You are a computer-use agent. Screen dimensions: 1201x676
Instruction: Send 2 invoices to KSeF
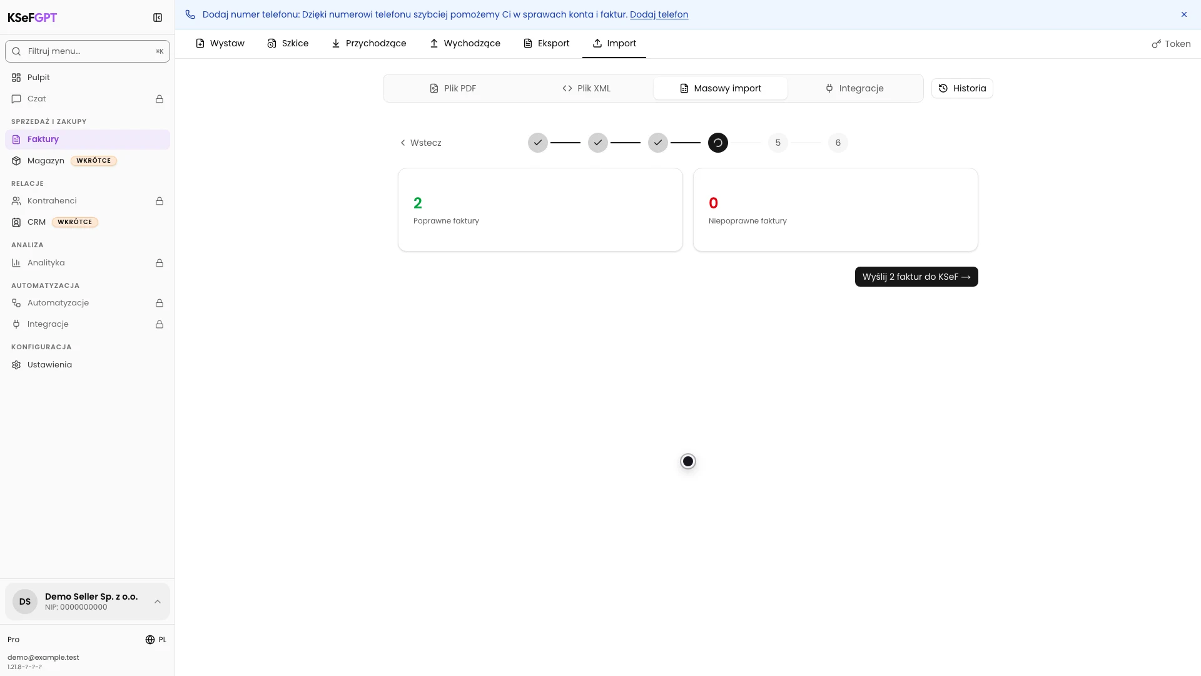click(916, 277)
